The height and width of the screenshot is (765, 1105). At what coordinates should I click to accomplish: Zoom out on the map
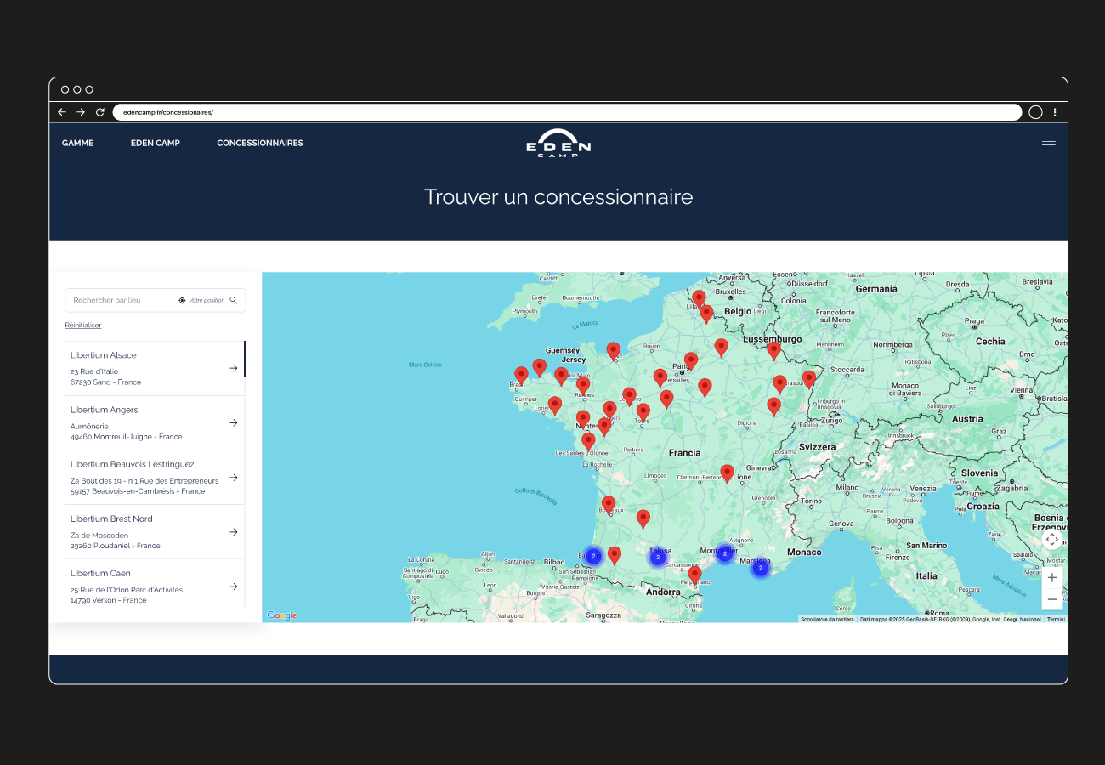pyautogui.click(x=1051, y=599)
